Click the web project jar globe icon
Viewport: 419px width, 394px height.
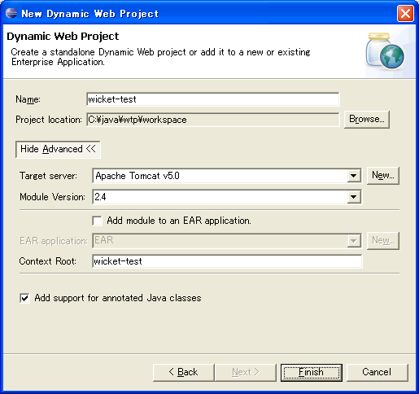point(386,50)
